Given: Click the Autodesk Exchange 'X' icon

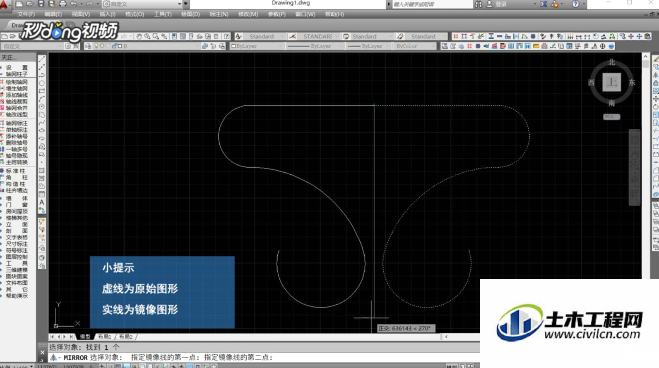Looking at the screenshot, I should (x=544, y=4).
